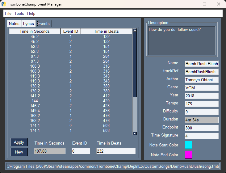The height and width of the screenshot is (173, 226).
Task: Minimize the Event Manager window
Action: [x=190, y=4]
